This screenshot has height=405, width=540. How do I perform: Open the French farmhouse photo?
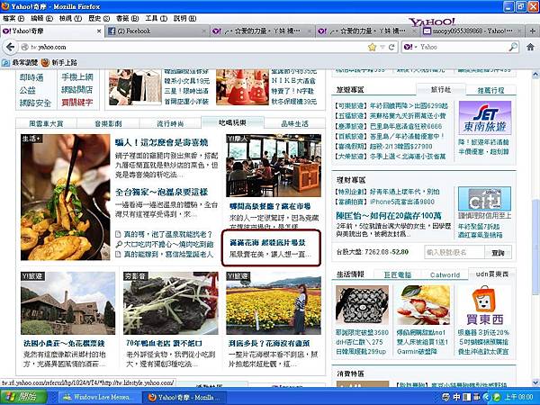[x=67, y=303]
